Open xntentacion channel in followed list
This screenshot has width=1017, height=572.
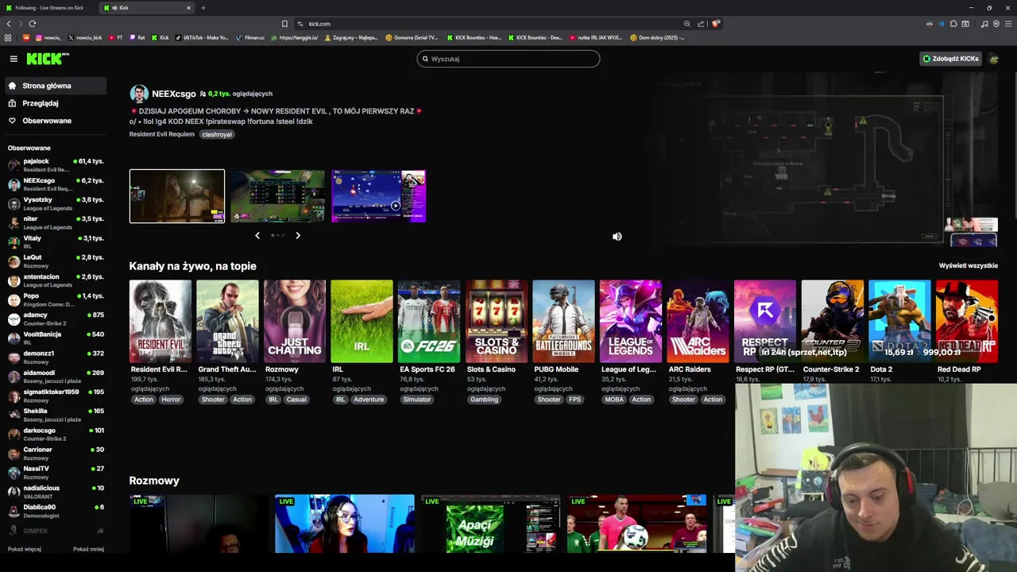pyautogui.click(x=56, y=280)
